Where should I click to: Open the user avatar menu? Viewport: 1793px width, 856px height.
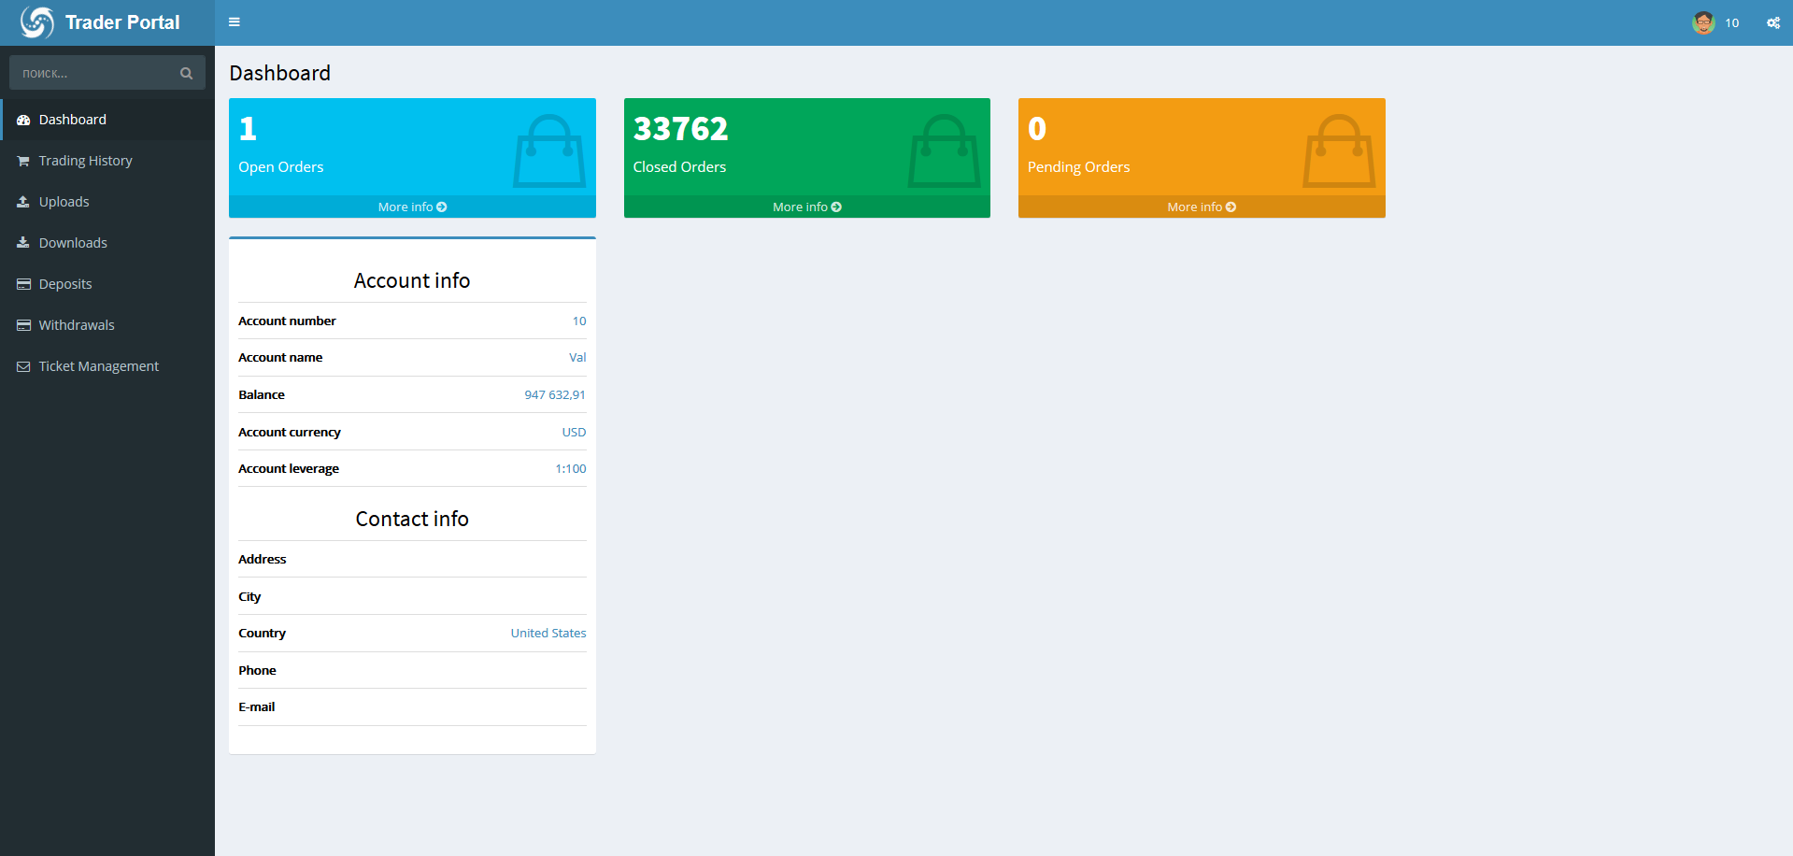point(1703,22)
